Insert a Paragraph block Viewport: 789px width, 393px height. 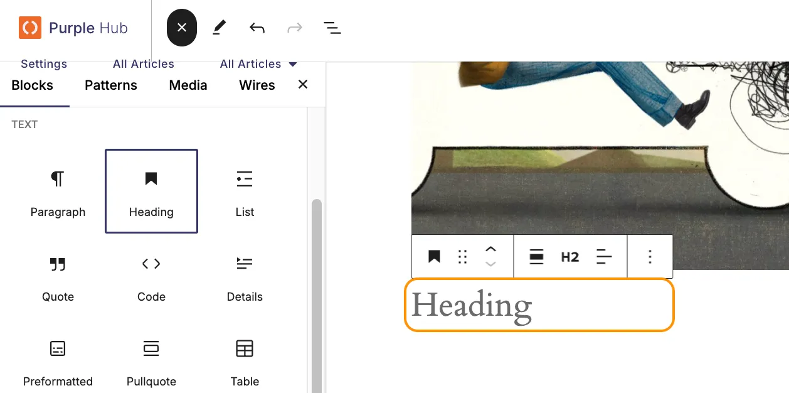58,191
